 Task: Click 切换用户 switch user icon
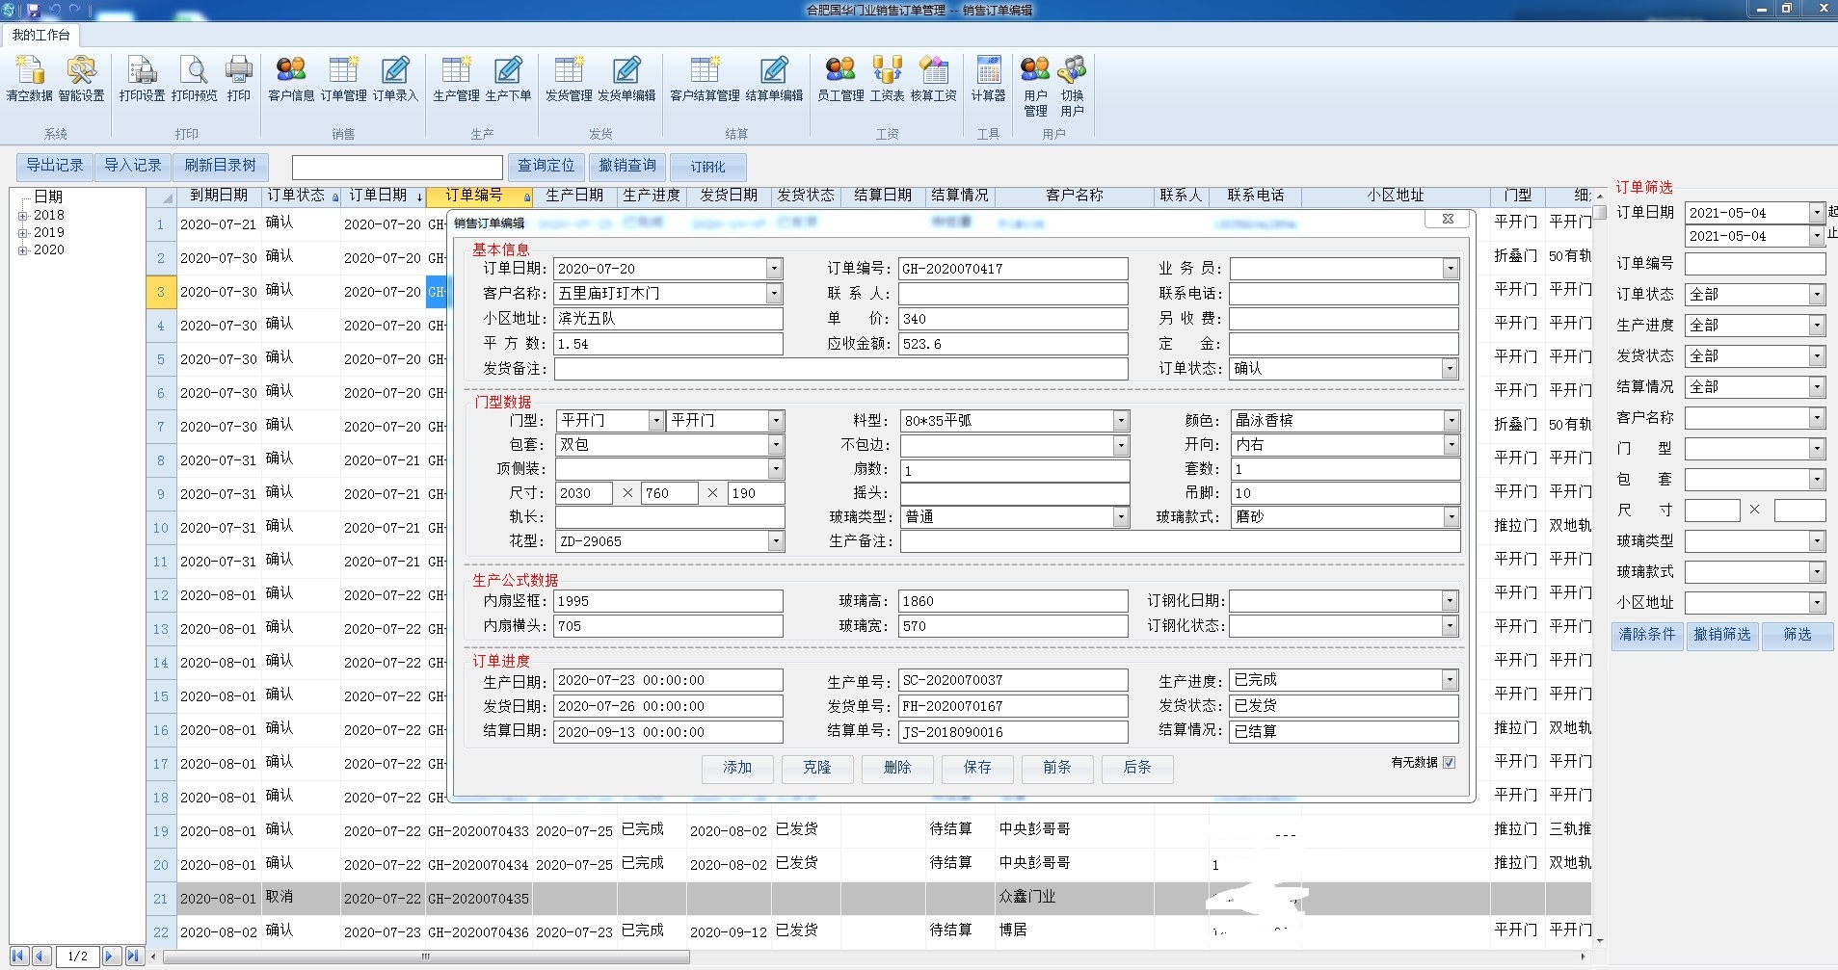(1072, 86)
